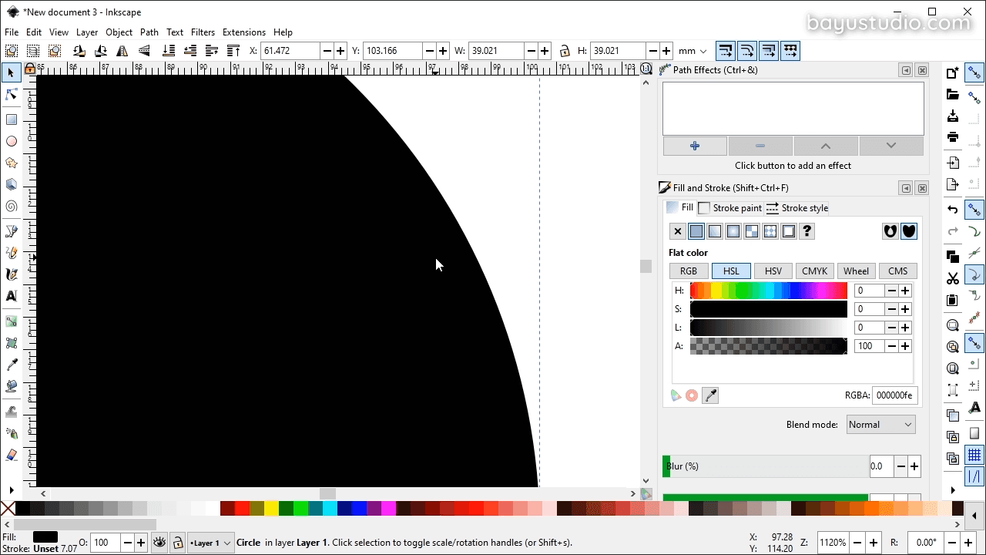Toggle the current layer lock
986x555 pixels.
pos(177,543)
